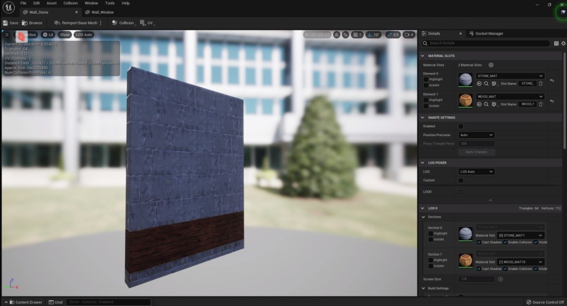The image size is (567, 306).
Task: Expand the LOD Auto dropdown in LOD Picker
Action: (x=476, y=172)
